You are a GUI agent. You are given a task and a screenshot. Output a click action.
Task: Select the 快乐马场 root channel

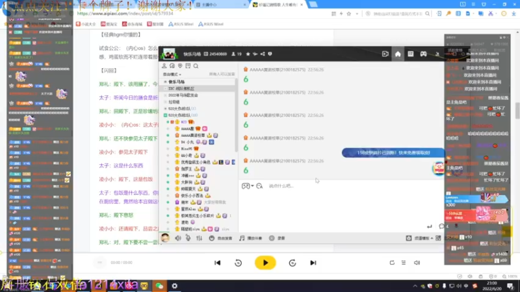coord(176,82)
